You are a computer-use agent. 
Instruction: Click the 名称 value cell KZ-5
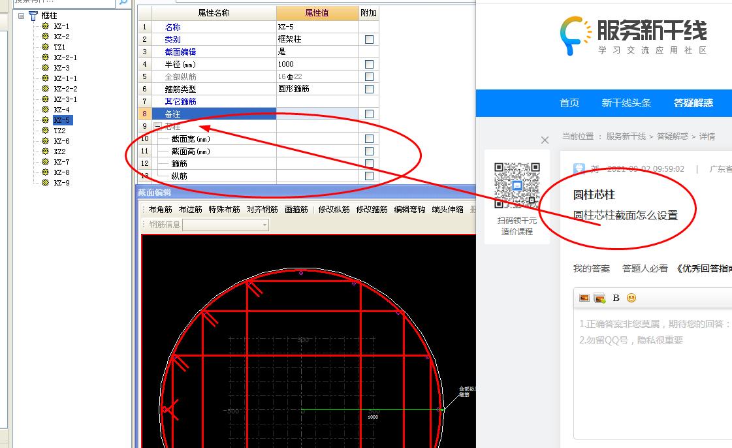[317, 27]
